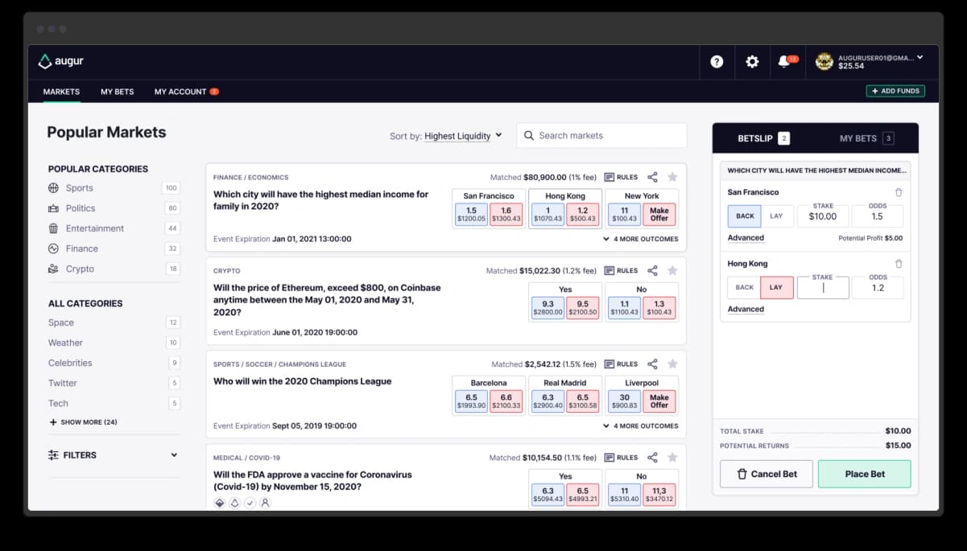Viewport: 967px width, 551px height.
Task: Select BACK for San Francisco bet
Action: pos(744,216)
